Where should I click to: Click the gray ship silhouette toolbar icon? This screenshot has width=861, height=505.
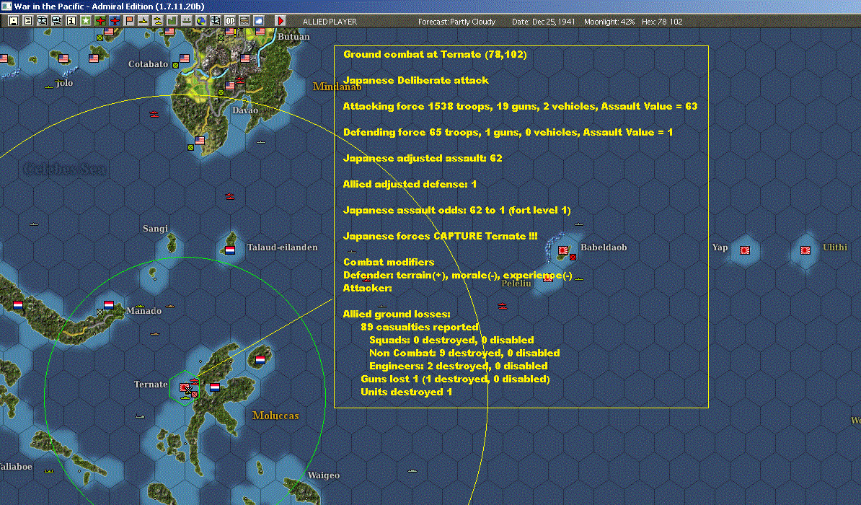(187, 21)
